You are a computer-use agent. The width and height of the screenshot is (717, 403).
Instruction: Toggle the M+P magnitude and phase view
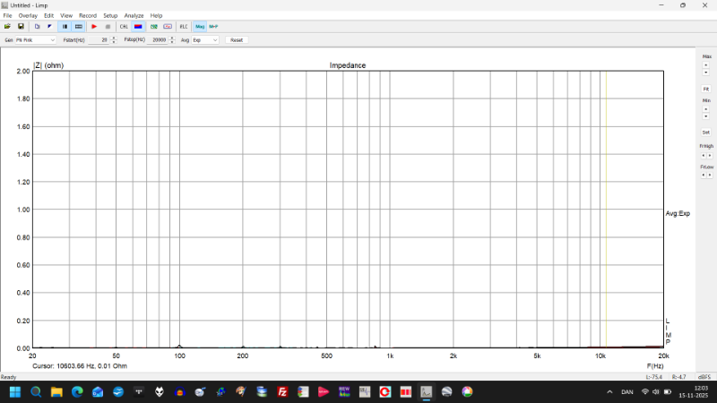(213, 27)
